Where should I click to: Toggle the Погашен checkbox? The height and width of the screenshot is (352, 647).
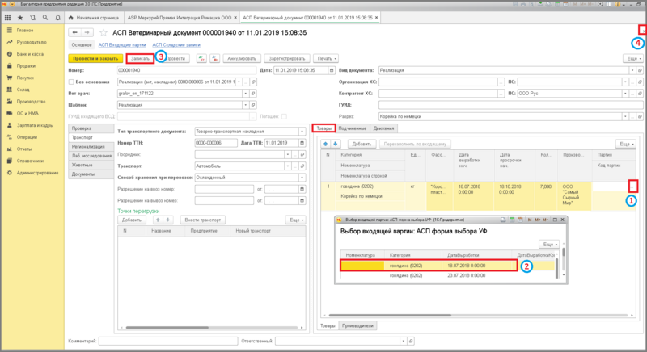click(284, 116)
